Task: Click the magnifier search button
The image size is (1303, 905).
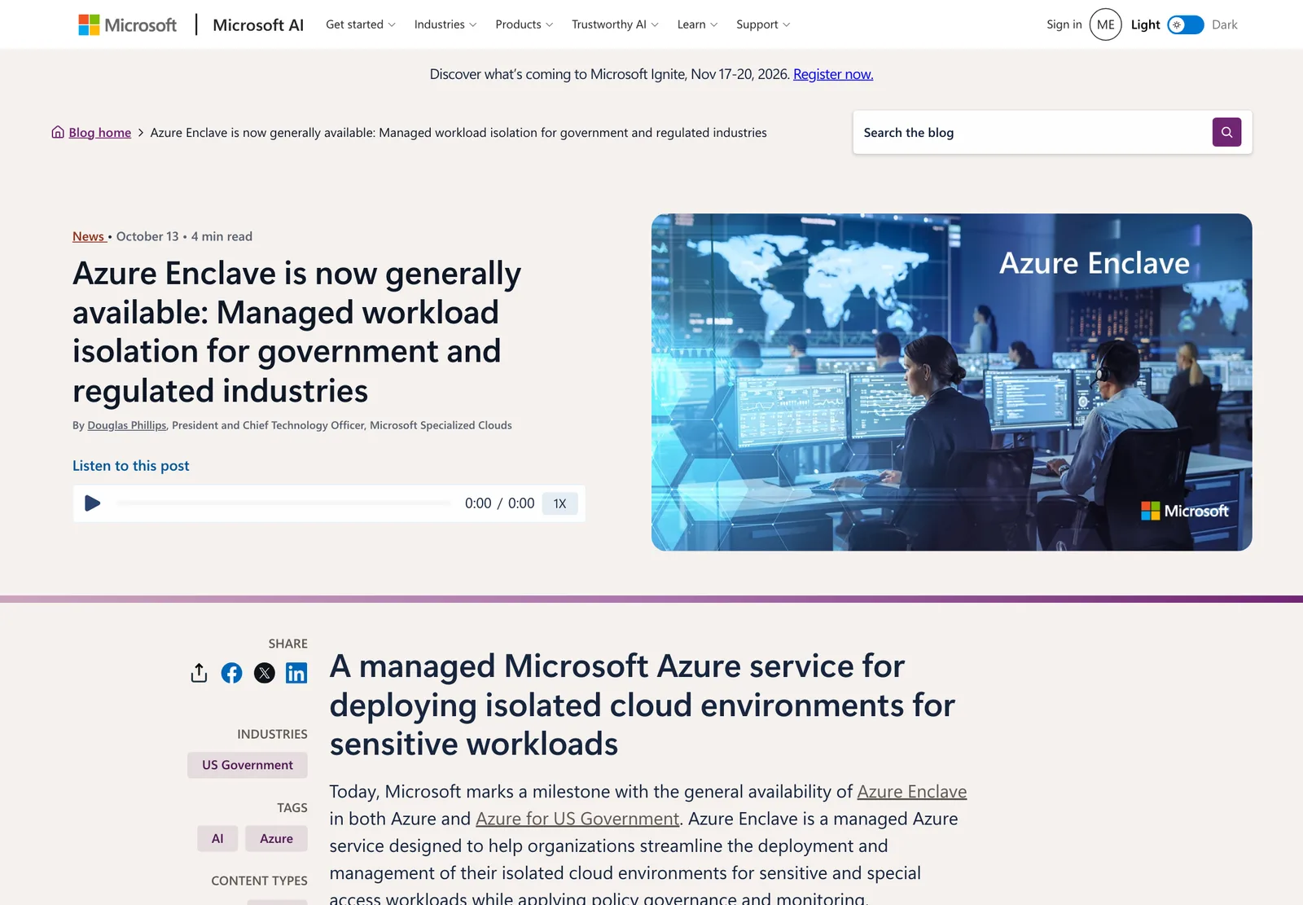Action: pyautogui.click(x=1226, y=132)
